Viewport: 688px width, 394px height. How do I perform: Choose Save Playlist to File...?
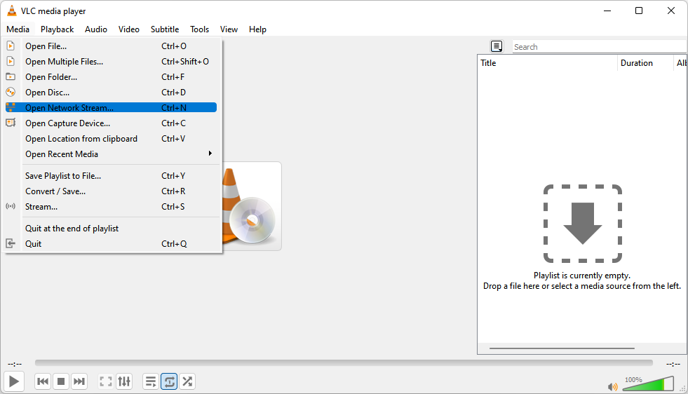[x=112, y=175]
